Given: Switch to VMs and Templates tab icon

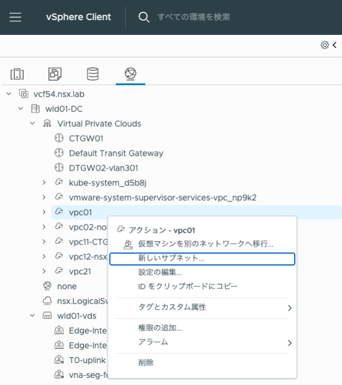Looking at the screenshot, I should pos(54,74).
